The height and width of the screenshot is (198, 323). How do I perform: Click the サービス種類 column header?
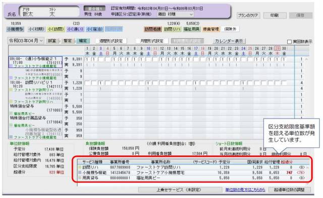point(92,162)
